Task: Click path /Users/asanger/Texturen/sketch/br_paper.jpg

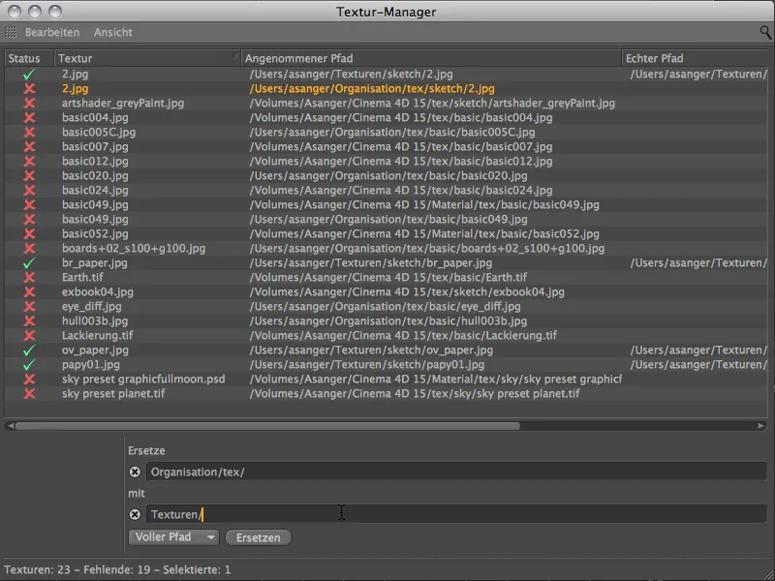Action: [x=371, y=262]
